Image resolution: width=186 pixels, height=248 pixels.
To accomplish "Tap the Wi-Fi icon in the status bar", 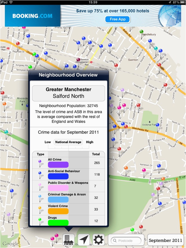I will tap(11, 2).
